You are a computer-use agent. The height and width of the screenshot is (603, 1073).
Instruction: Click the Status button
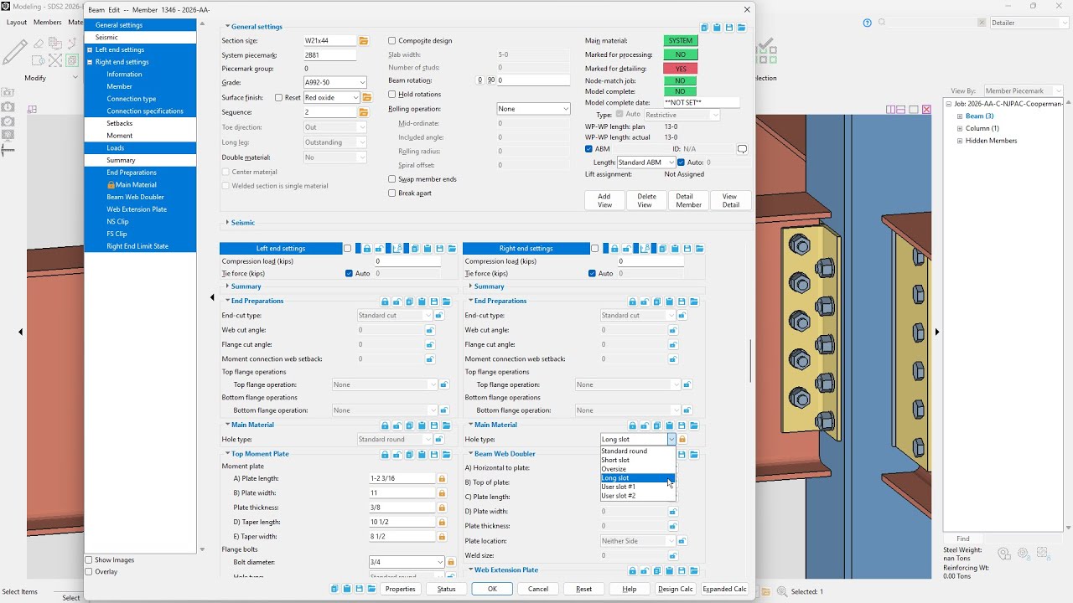pos(446,589)
